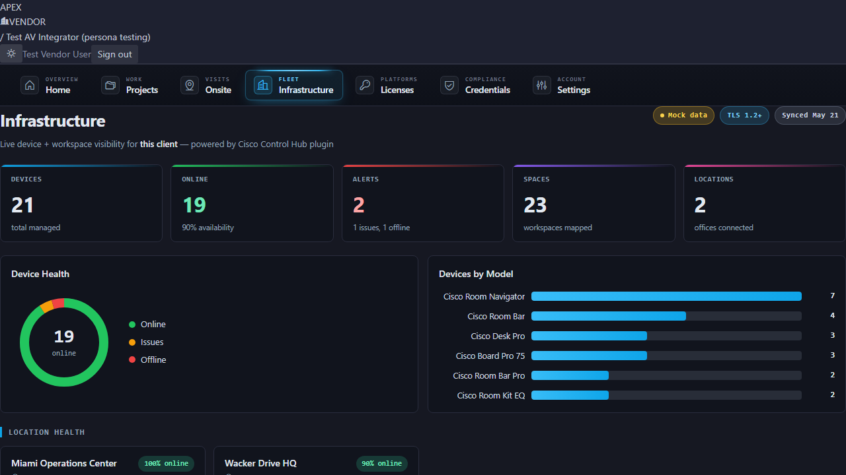Click the Synced May 21 badge
This screenshot has height=475, width=846.
coord(810,115)
